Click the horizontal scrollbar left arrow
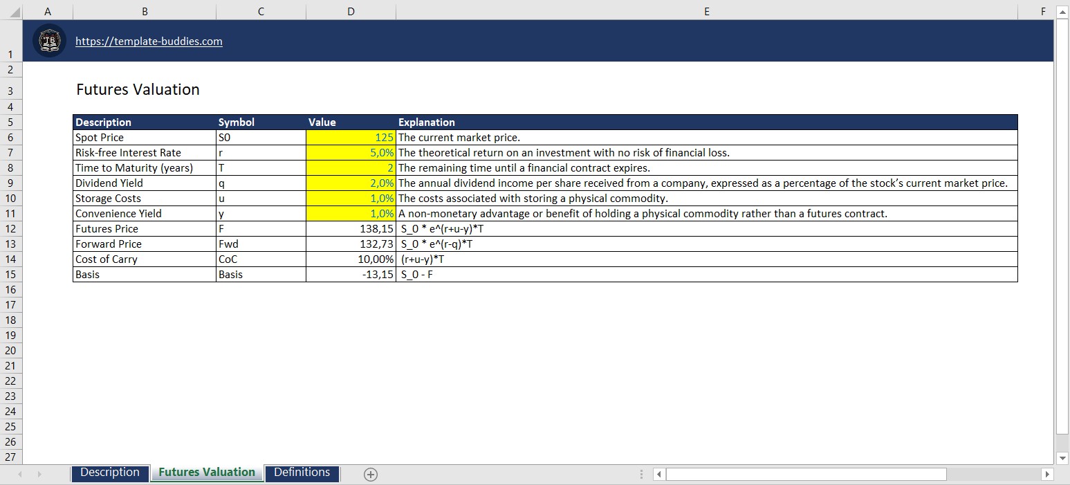1070x485 pixels. click(x=659, y=475)
